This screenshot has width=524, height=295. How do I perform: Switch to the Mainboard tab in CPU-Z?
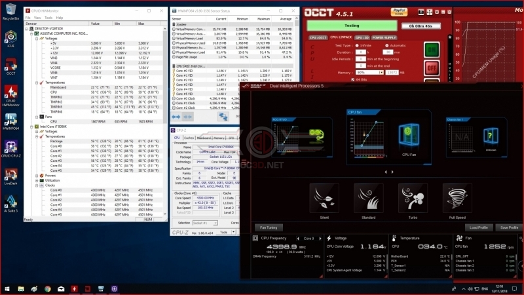204,138
